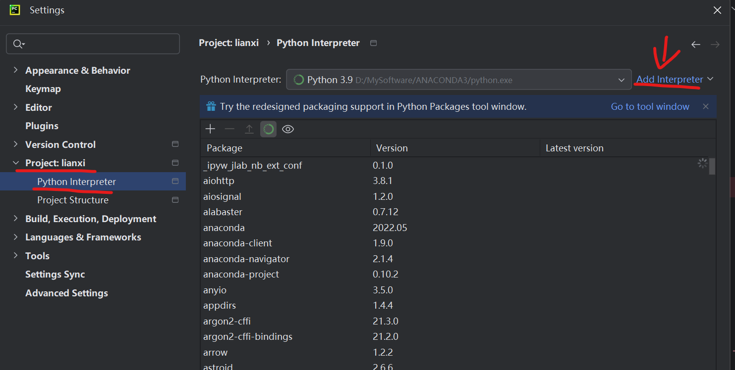Click project-level icon beside Project: lianxi
This screenshot has height=370, width=735.
click(x=175, y=163)
